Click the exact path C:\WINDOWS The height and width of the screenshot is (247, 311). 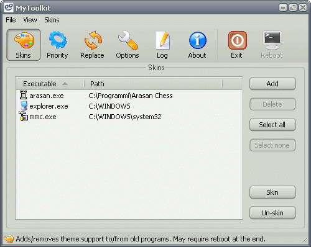pyautogui.click(x=109, y=106)
